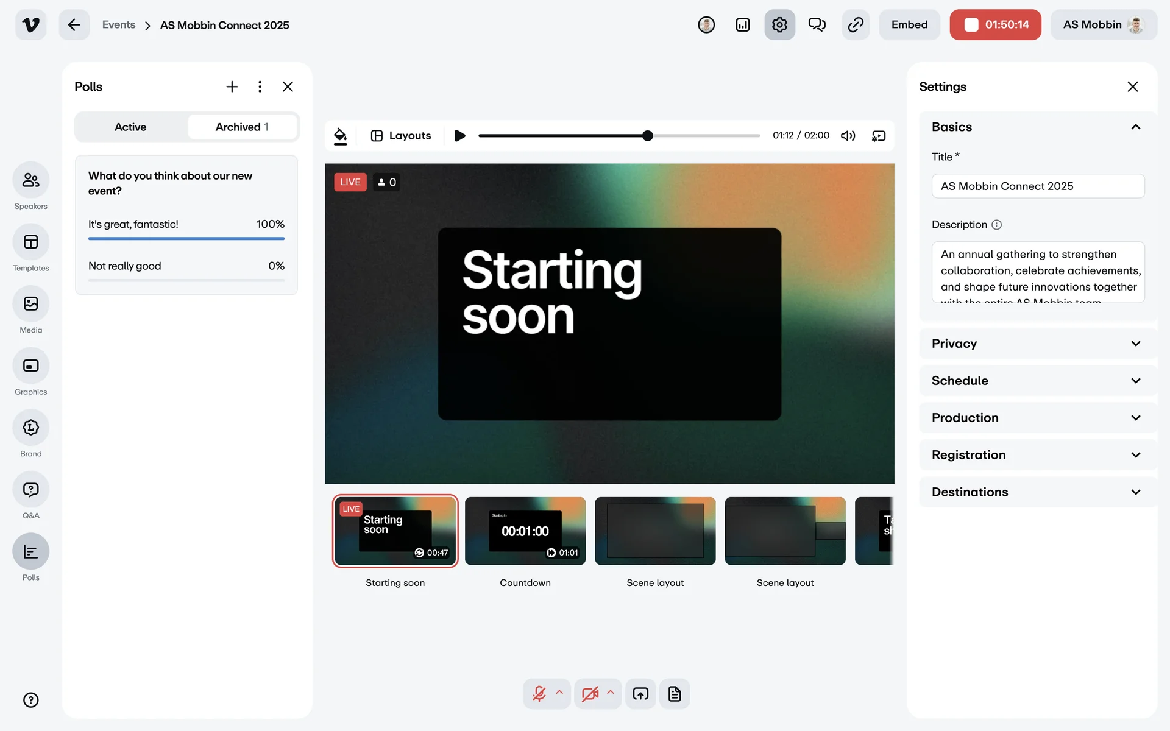Click the playback progress slider handle

tap(648, 136)
